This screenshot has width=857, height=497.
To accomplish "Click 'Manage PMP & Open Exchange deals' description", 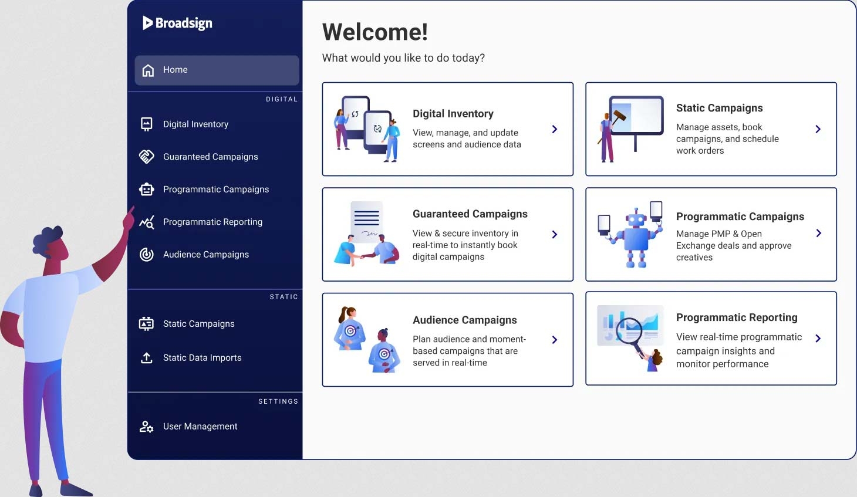I will (734, 246).
